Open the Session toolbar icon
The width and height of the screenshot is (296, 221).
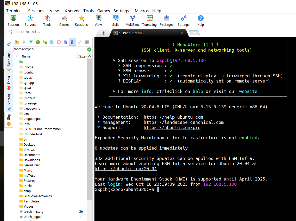click(13, 21)
